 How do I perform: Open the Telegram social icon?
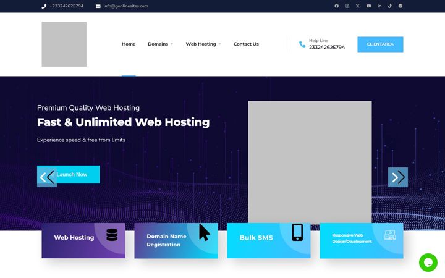pyautogui.click(x=400, y=6)
